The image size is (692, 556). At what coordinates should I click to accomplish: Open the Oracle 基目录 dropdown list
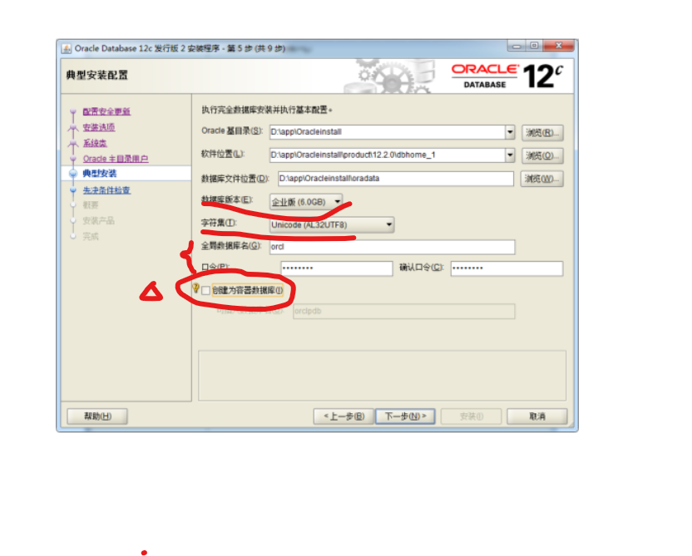tap(511, 132)
